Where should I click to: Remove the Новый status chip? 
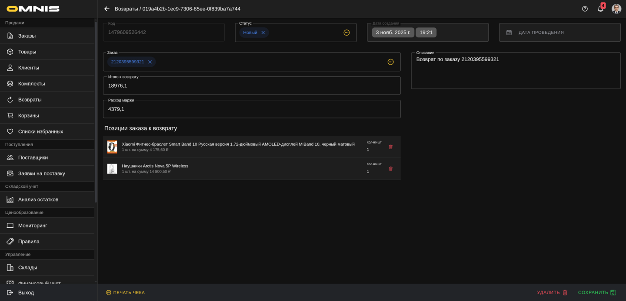point(263,33)
